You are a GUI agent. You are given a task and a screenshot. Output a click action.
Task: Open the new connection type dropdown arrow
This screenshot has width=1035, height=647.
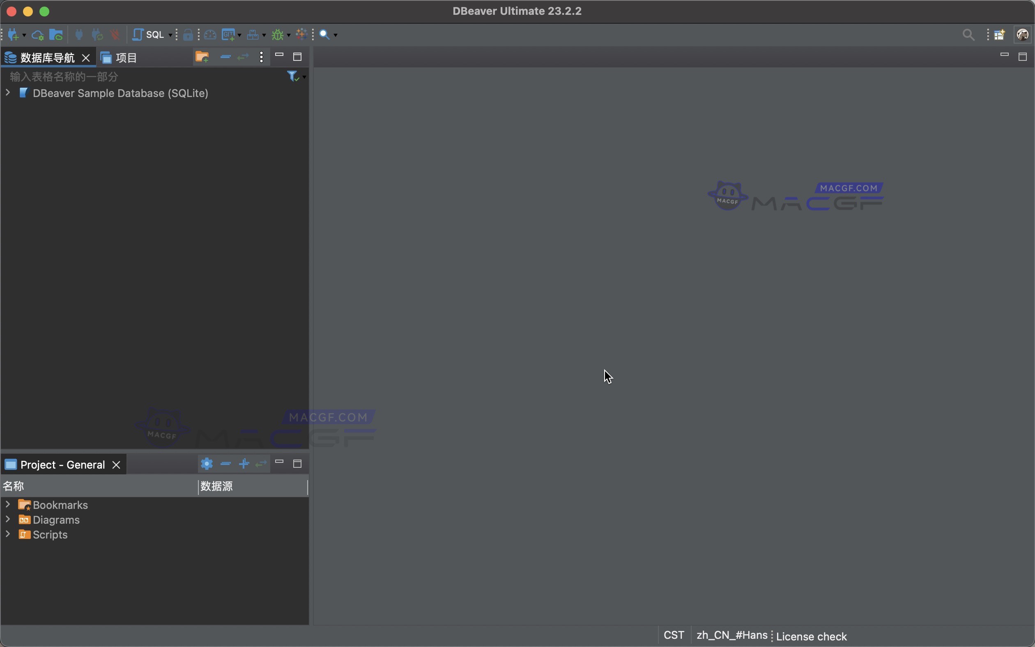point(24,35)
